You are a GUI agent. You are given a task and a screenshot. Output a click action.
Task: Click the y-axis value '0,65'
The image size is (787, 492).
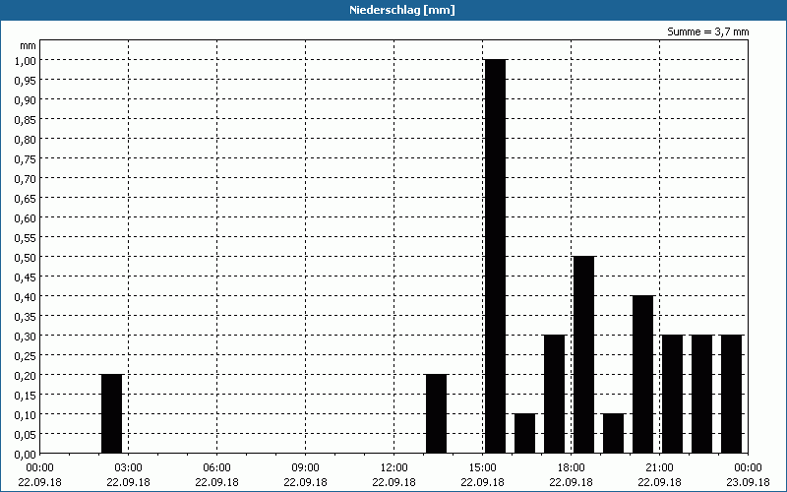pos(26,199)
